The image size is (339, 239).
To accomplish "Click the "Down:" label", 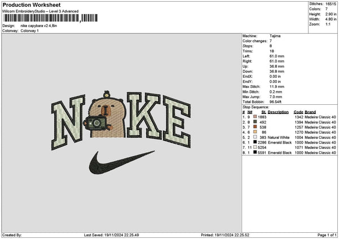I will click(x=247, y=72).
